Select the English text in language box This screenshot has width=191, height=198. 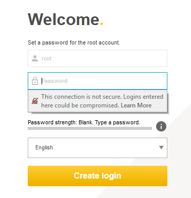point(44,147)
